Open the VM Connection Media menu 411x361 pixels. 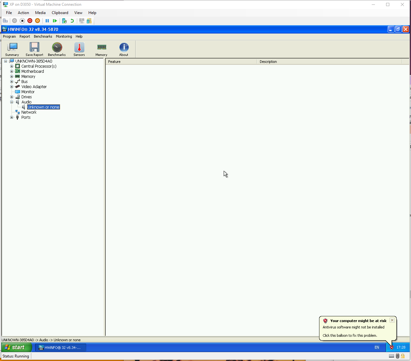pos(40,13)
